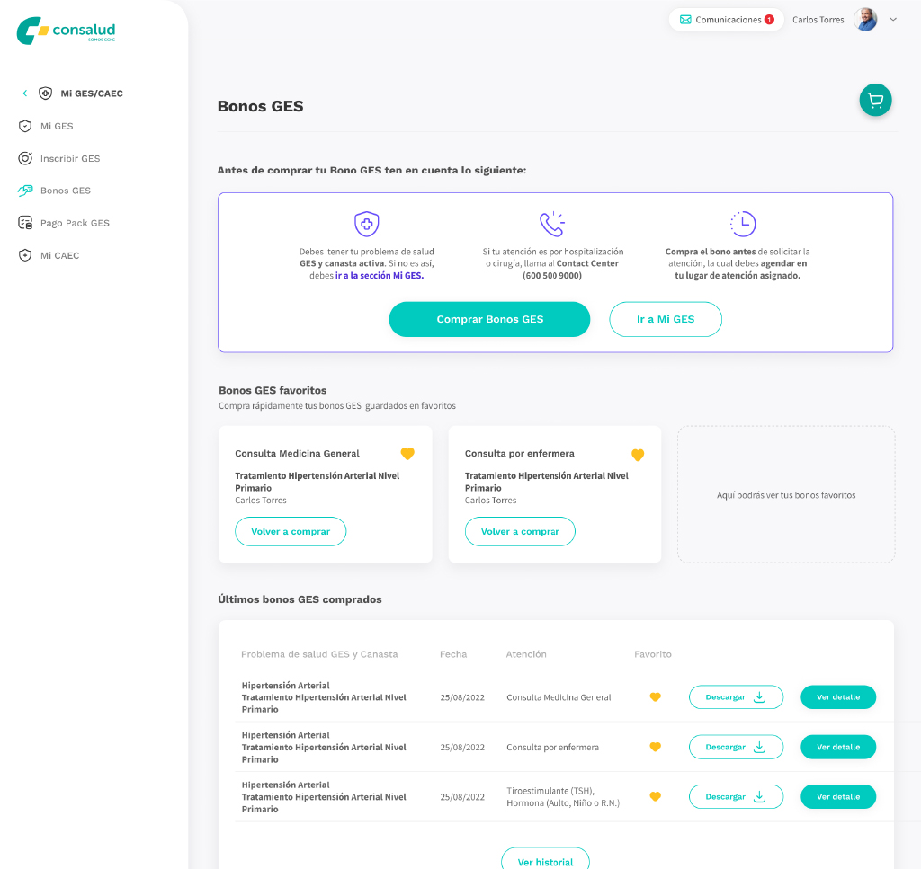Click the Inscribir GES sidebar icon
Screen dimensions: 921x869
coord(25,158)
